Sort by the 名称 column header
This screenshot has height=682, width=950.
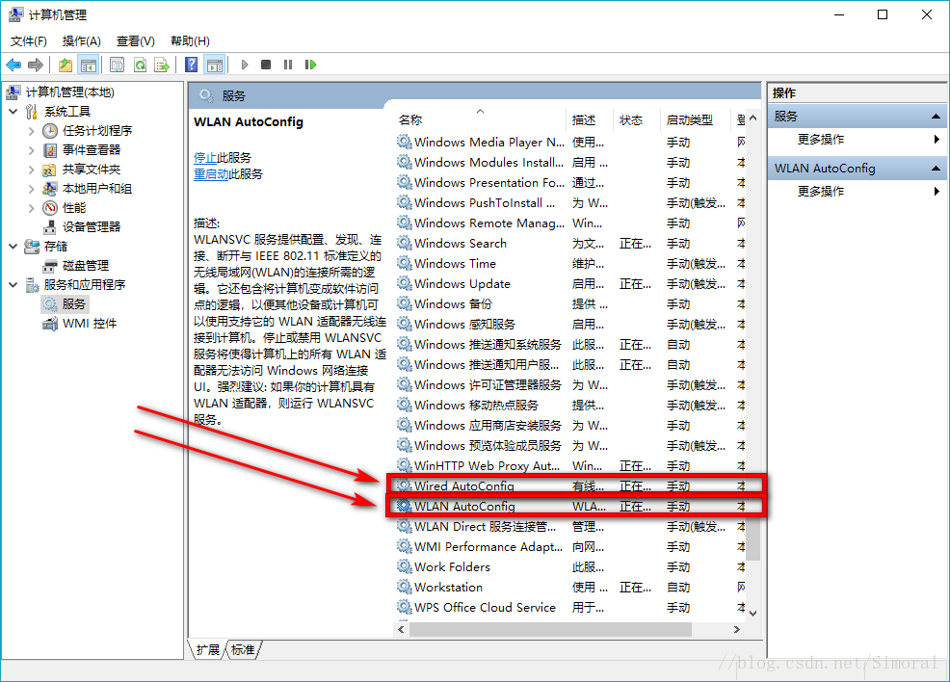coord(480,119)
